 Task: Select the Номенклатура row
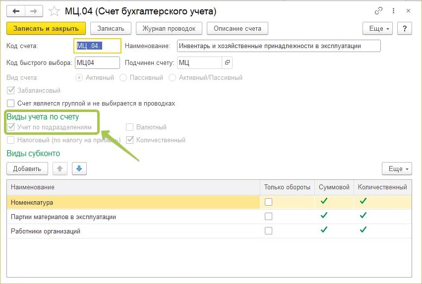click(x=209, y=202)
